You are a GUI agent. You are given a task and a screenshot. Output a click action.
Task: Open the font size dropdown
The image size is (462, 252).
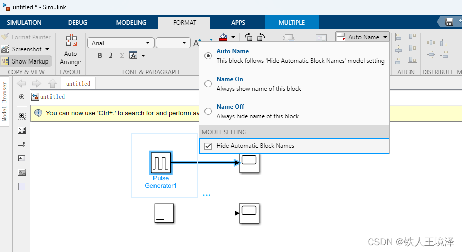(173, 43)
